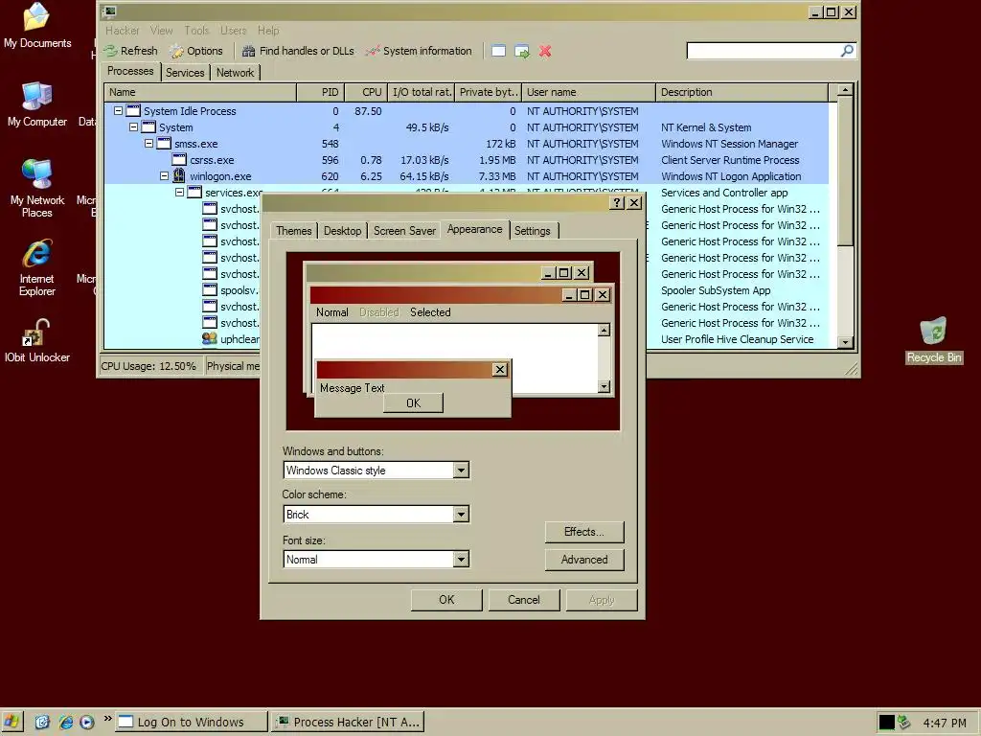The height and width of the screenshot is (736, 981).
Task: Open the Tools menu
Action: click(x=196, y=30)
